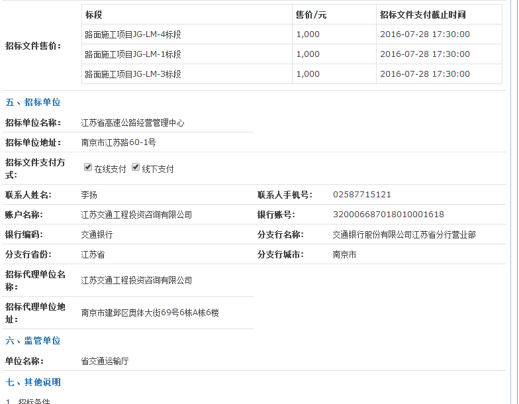Viewport: 519px width, 404px height.
Task: Select the 路面施工项目JG-LM-4标段 row
Action: (133, 34)
